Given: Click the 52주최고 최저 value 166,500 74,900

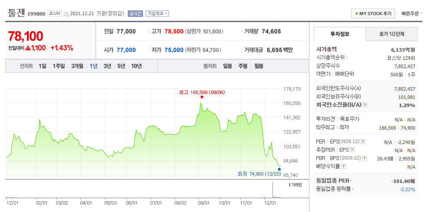Looking at the screenshot, I should click(x=397, y=127).
